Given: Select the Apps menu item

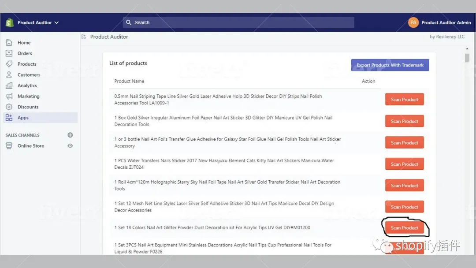Looking at the screenshot, I should (41, 118).
